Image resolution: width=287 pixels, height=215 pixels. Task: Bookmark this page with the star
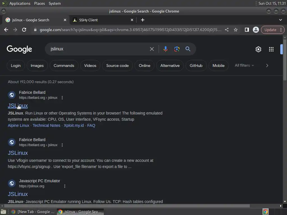[235, 30]
